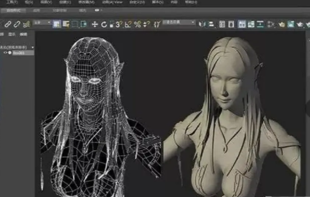The width and height of the screenshot is (310, 197).
Task: Open the Content menu before Help
Action: tap(174, 2)
